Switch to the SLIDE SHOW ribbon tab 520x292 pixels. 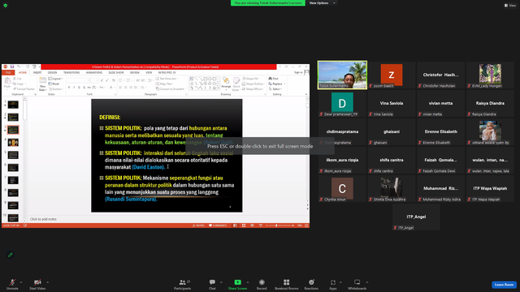click(116, 72)
